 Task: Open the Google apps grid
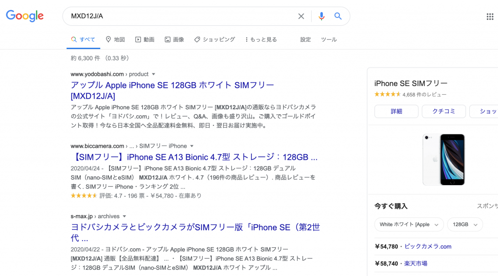point(490,17)
